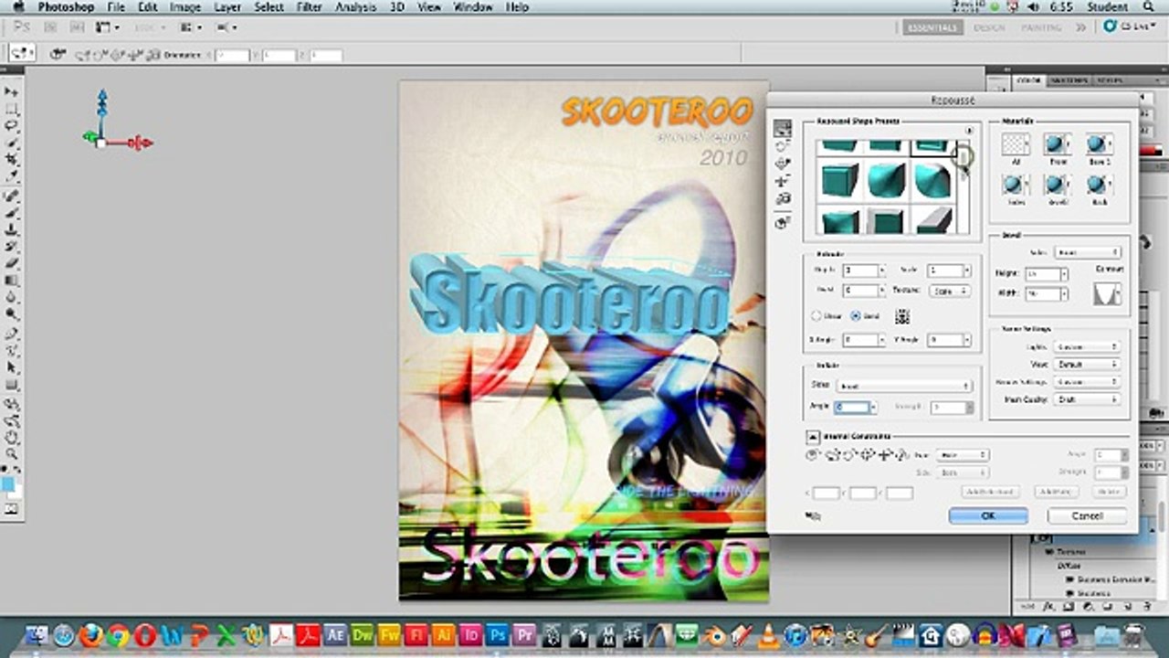This screenshot has height=658, width=1169.
Task: Click OK in the Repoussé dialog
Action: pos(988,515)
